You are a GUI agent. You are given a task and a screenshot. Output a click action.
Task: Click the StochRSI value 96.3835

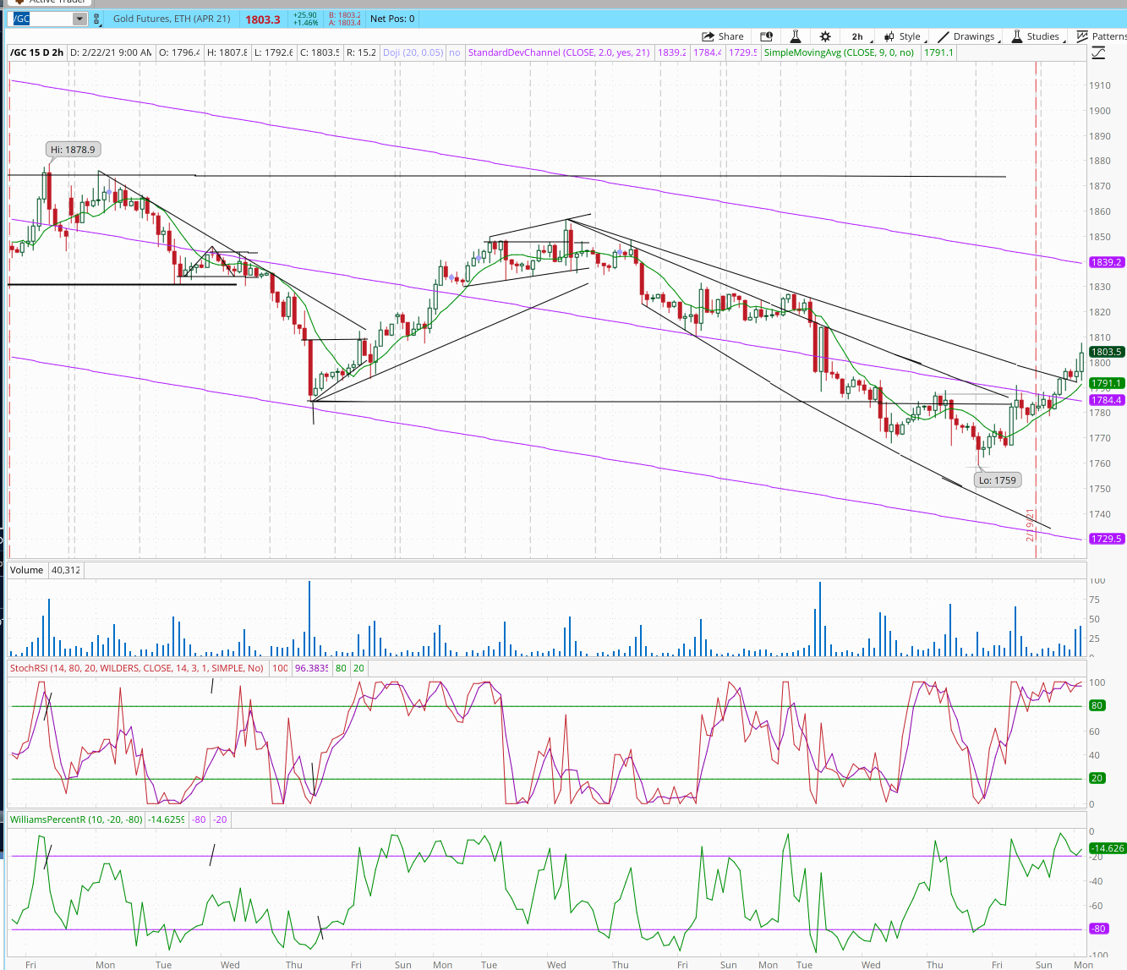[x=311, y=668]
